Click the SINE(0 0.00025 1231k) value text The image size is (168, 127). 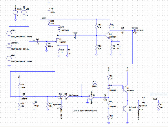pos(21,37)
